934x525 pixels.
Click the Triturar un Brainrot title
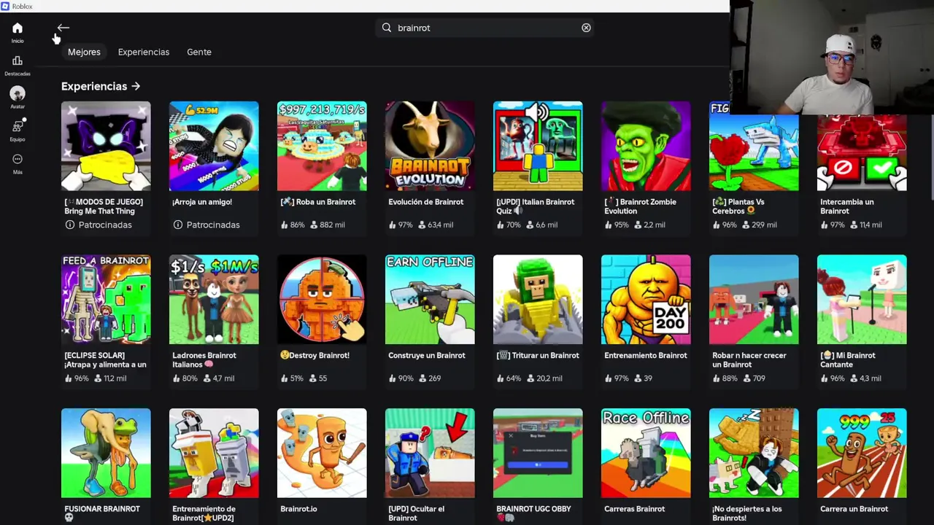538,355
